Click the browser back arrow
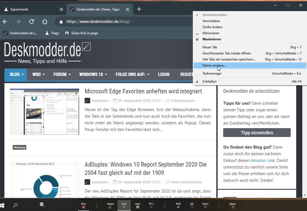307x211 pixels. pyautogui.click(x=5, y=22)
